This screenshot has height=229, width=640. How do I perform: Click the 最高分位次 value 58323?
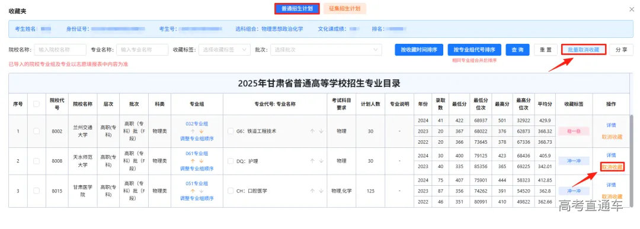[523, 180]
